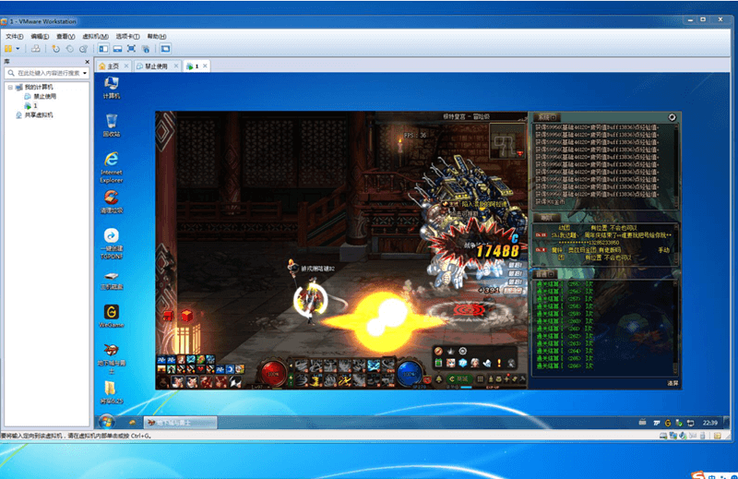Click the red cube item on dungeon floor

tap(187, 315)
